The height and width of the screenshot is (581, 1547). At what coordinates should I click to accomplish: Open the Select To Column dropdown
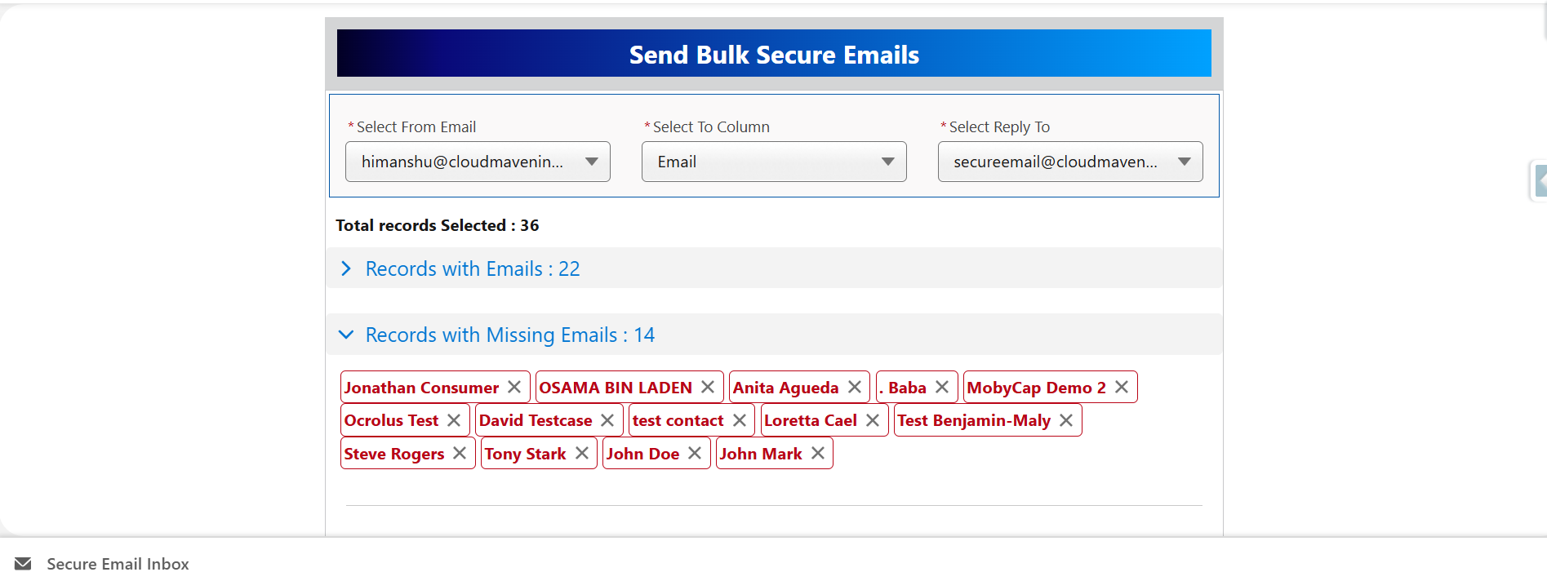pos(774,162)
